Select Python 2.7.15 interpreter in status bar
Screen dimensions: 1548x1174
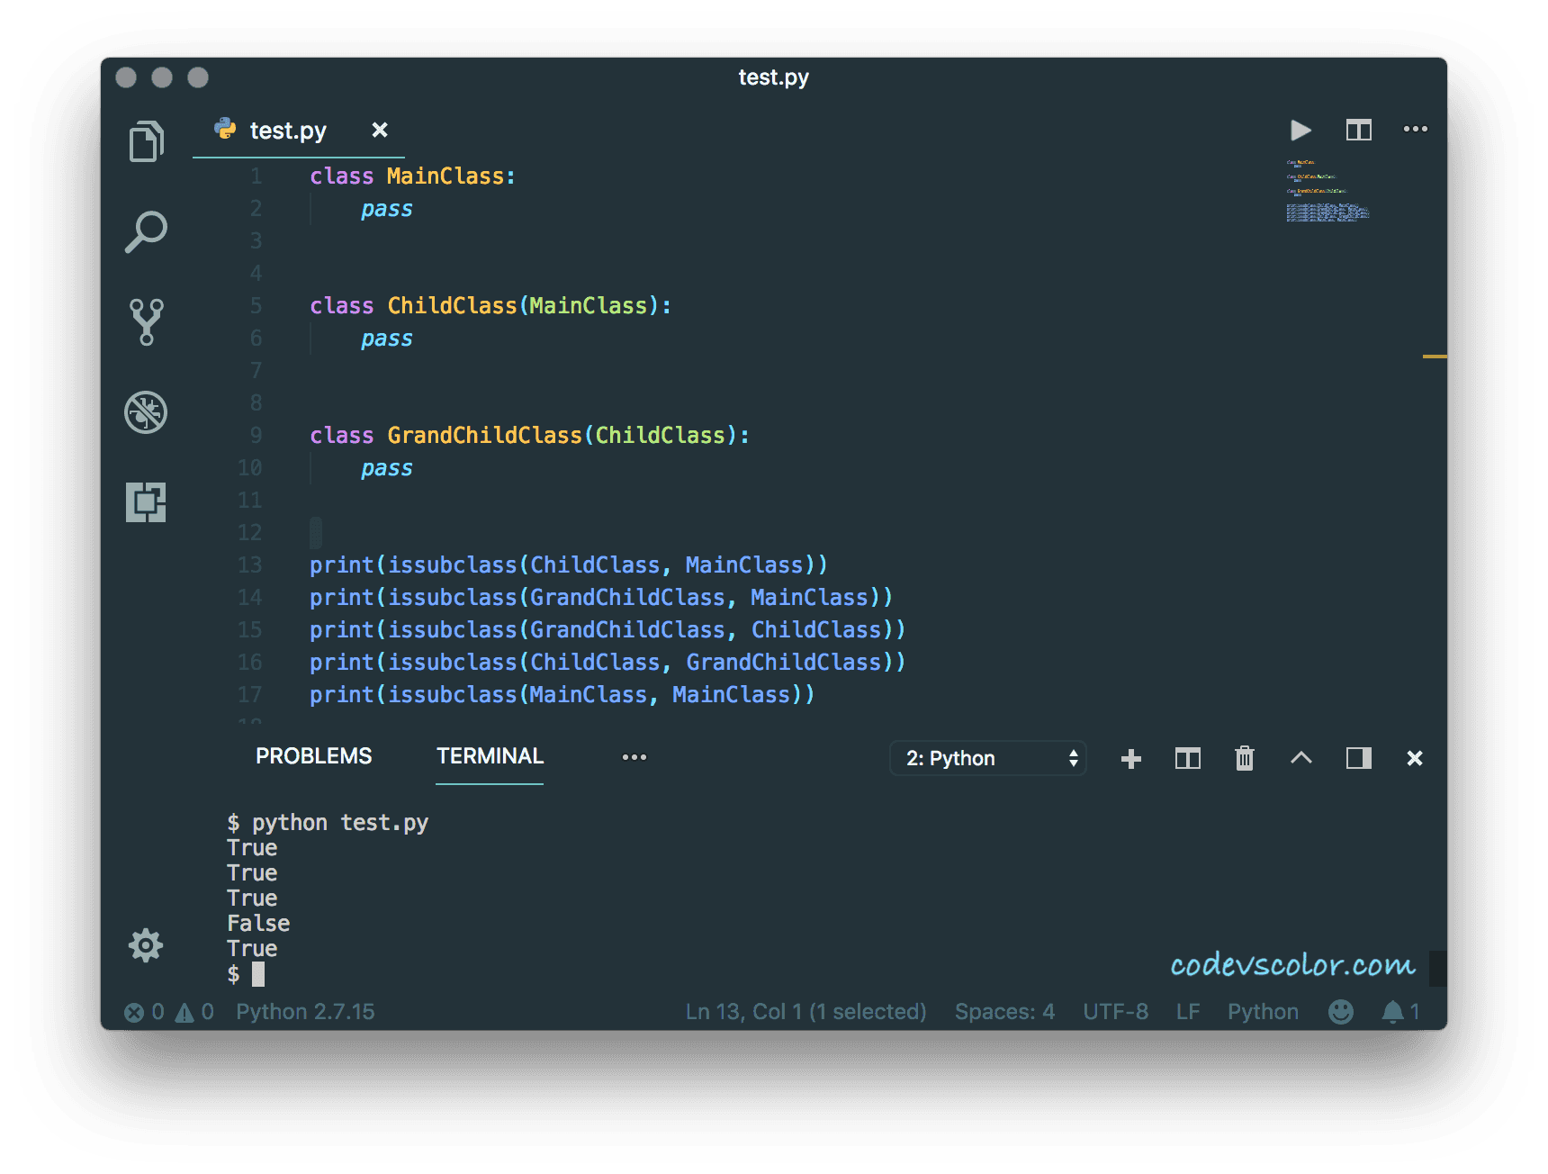pyautogui.click(x=305, y=1012)
